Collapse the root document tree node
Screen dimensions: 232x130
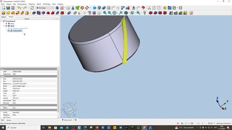1,21
